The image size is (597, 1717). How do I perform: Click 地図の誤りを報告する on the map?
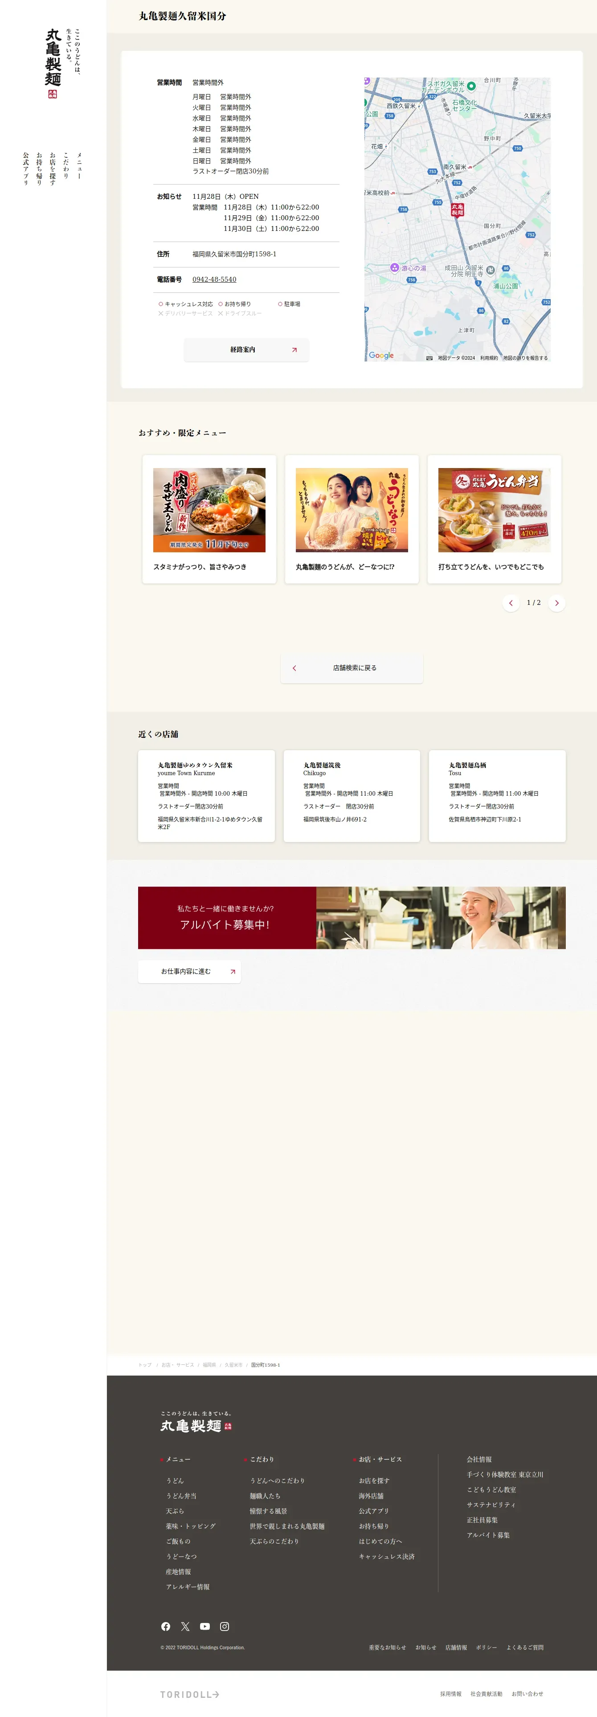(526, 358)
